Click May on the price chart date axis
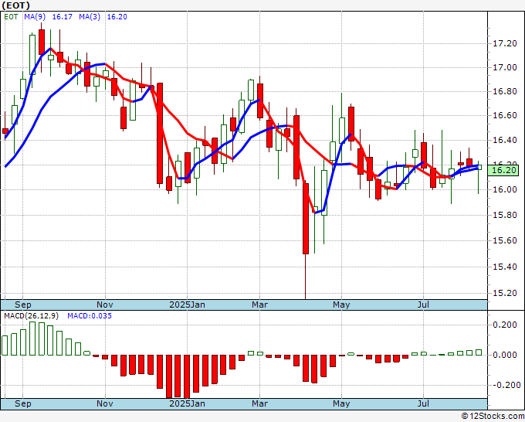This screenshot has width=525, height=422. click(x=341, y=305)
